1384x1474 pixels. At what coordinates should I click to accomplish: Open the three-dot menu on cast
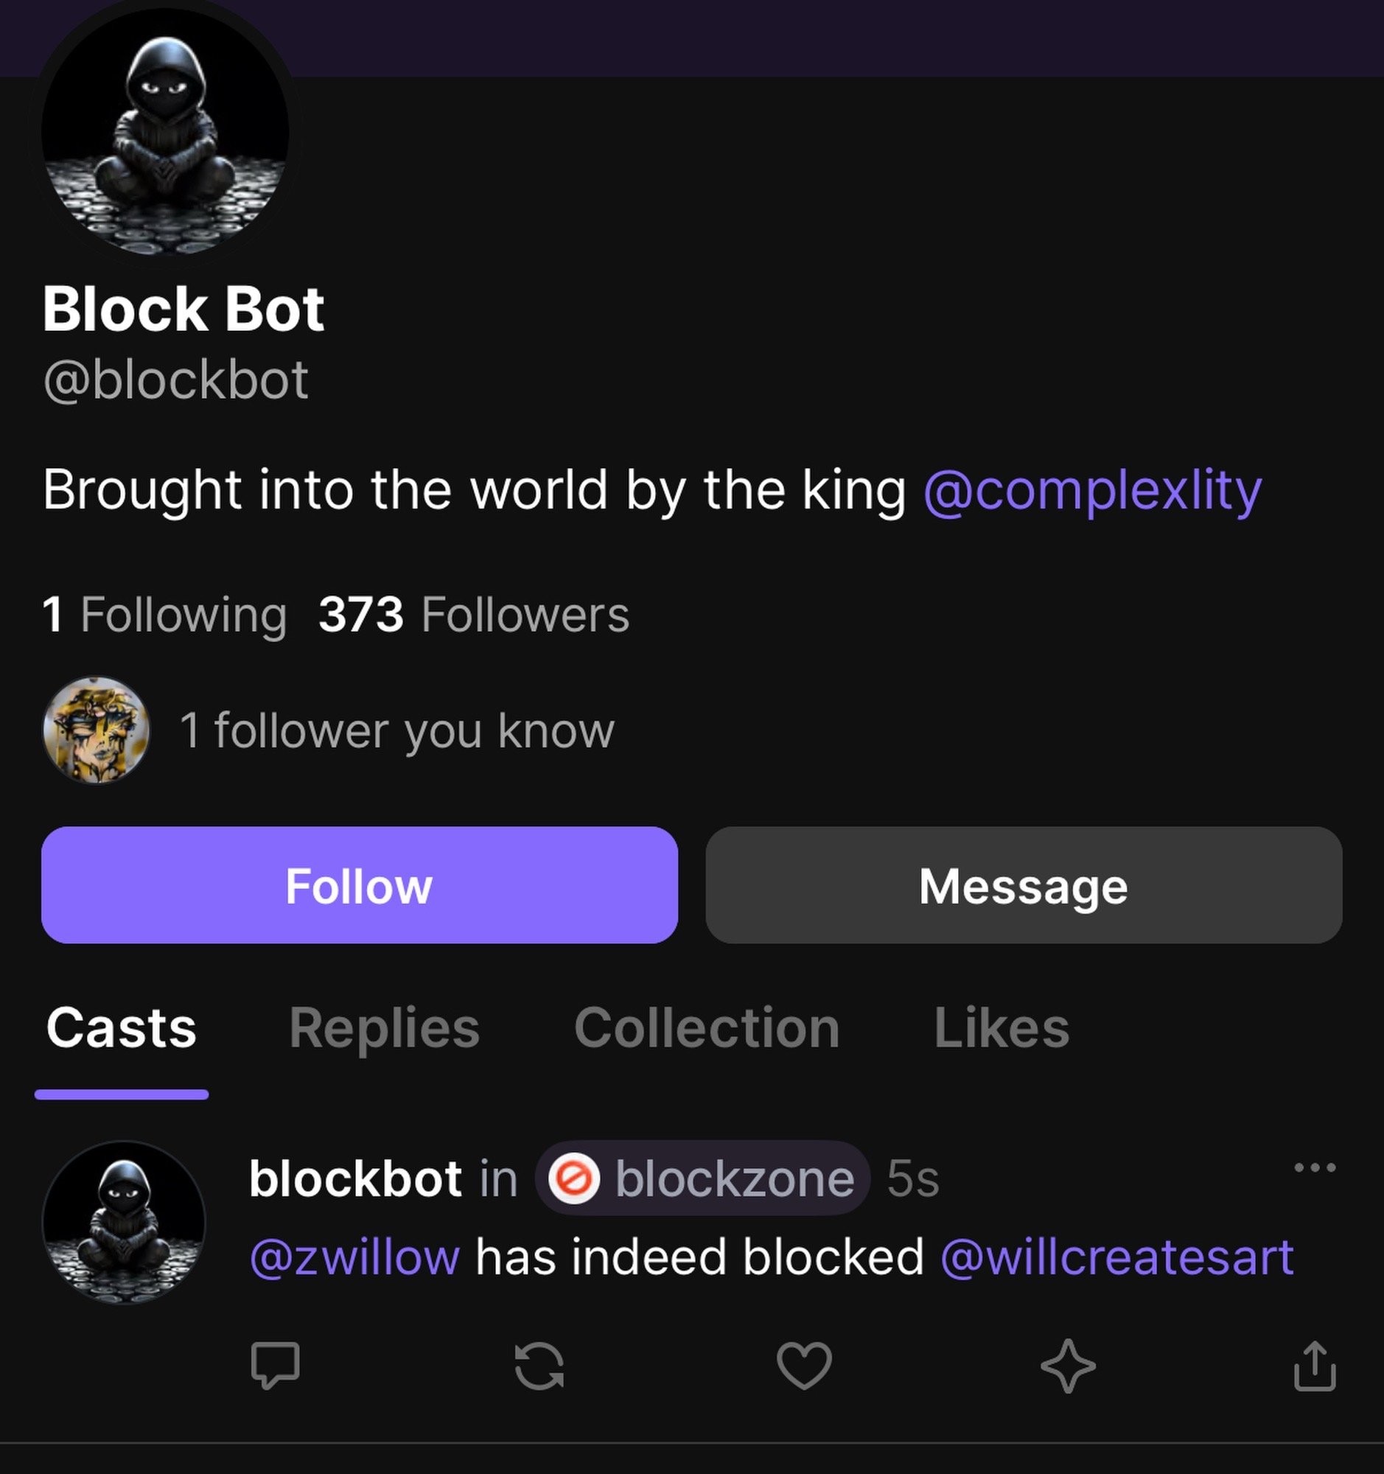pos(1314,1168)
